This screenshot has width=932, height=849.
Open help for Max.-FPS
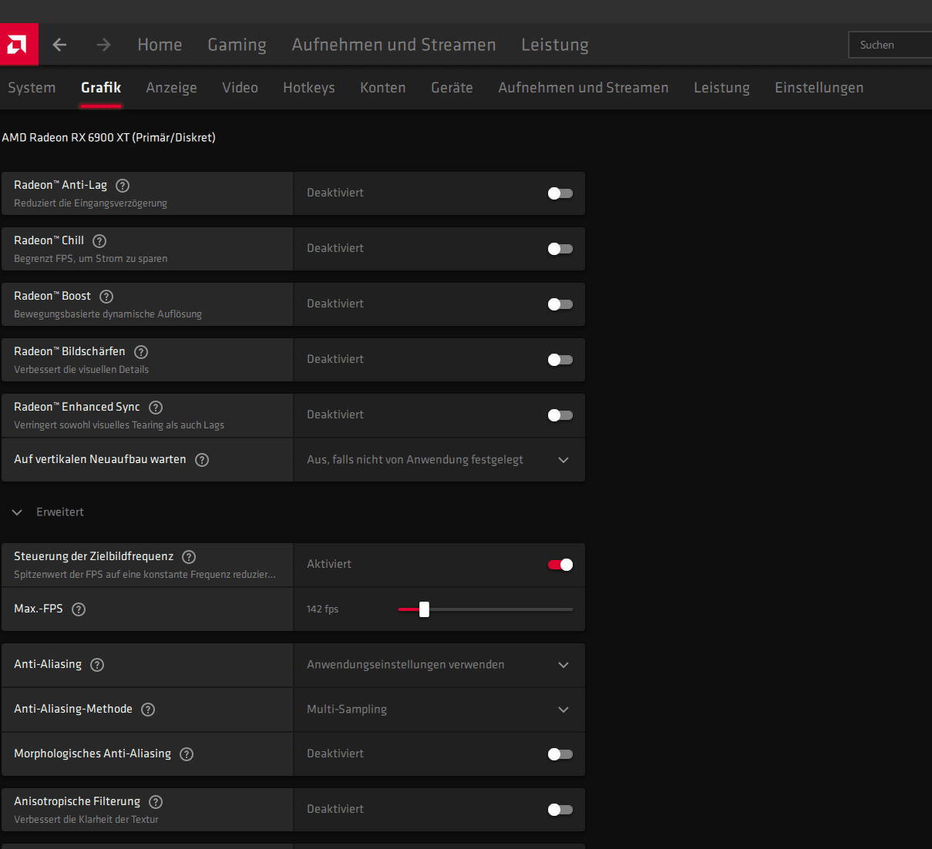79,609
